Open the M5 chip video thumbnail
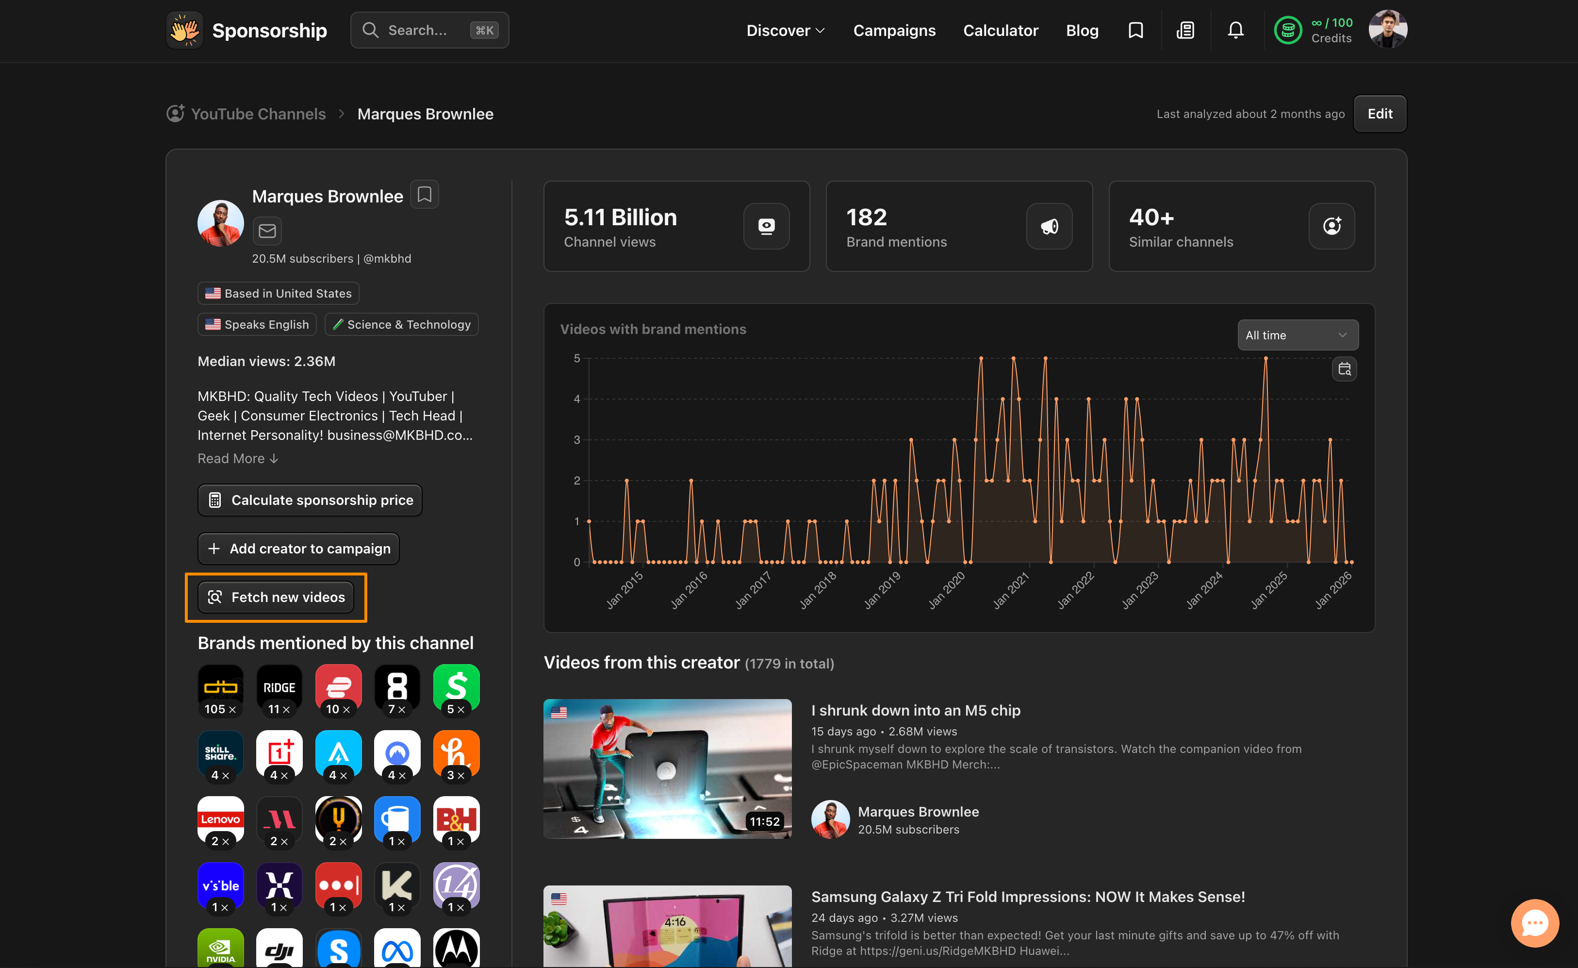Screen dimensions: 1578x968 (667, 769)
